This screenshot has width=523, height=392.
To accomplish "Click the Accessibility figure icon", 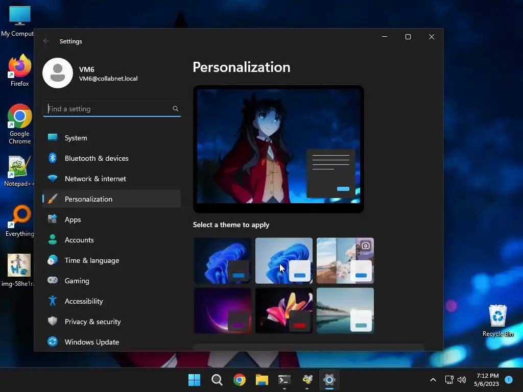I will point(53,301).
